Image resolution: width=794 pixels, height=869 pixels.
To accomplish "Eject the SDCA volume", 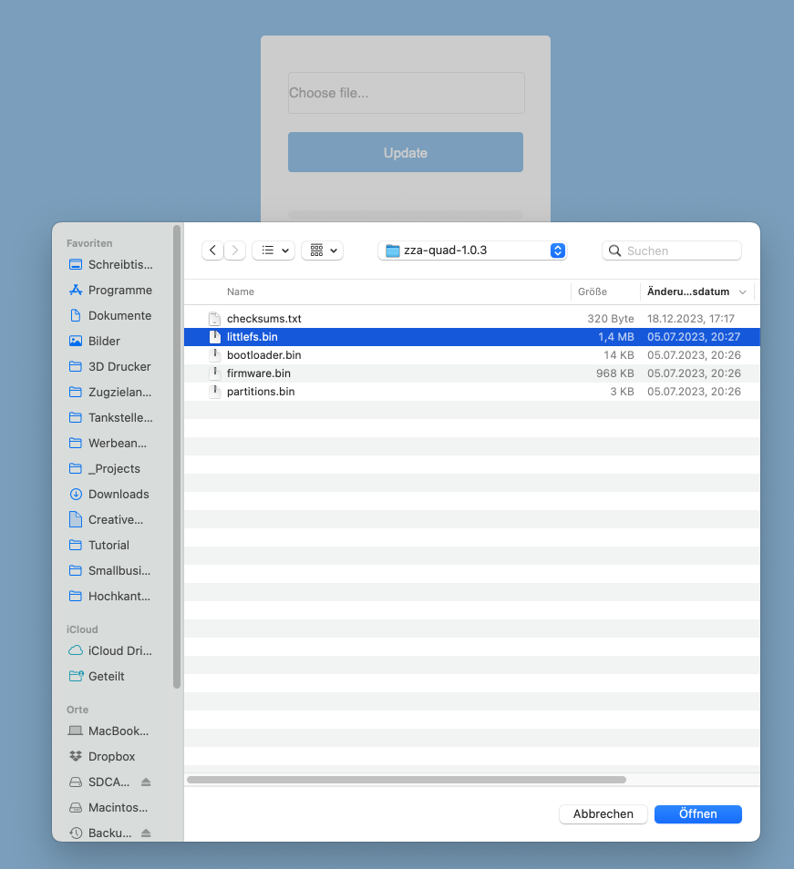I will tap(146, 782).
